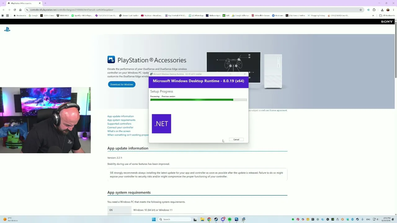
Task: Open the All Bookmarks folder
Action: [x=387, y=15]
